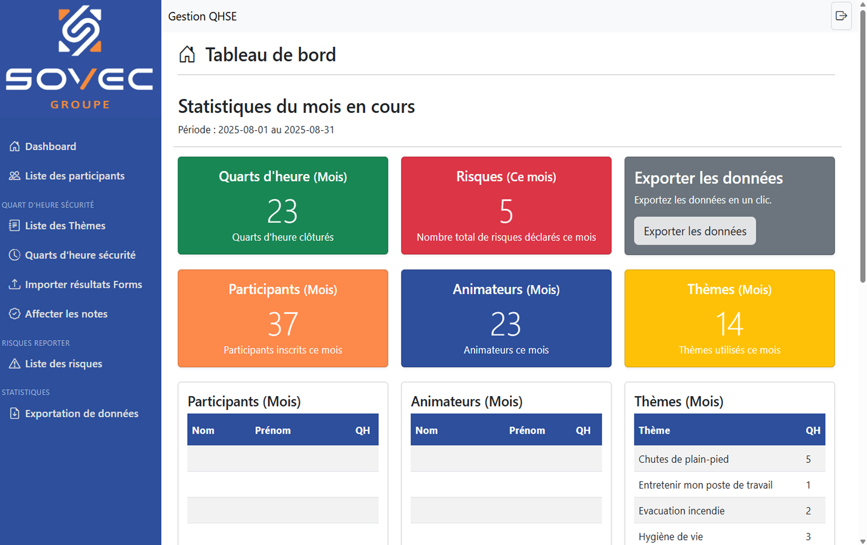
Task: Open Quarts d'heure sécurité page
Action: coord(80,255)
